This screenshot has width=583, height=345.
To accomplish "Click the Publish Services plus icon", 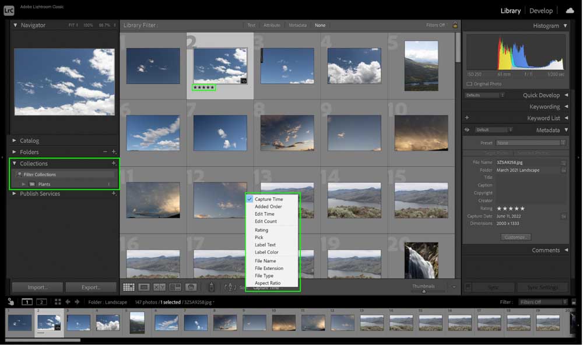I will coord(114,193).
